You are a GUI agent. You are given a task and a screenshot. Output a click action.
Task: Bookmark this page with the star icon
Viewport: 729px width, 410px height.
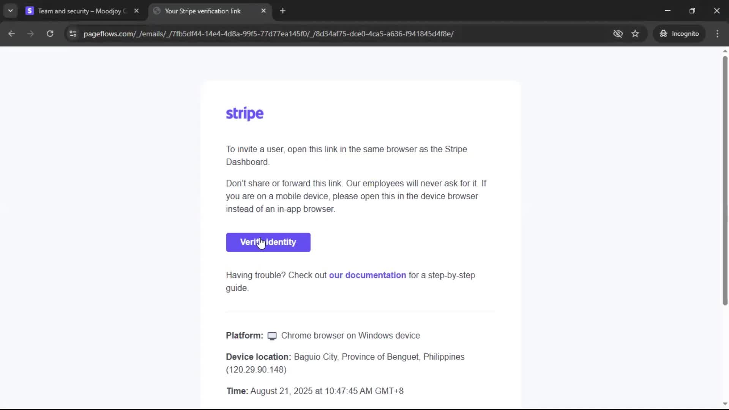pos(635,34)
